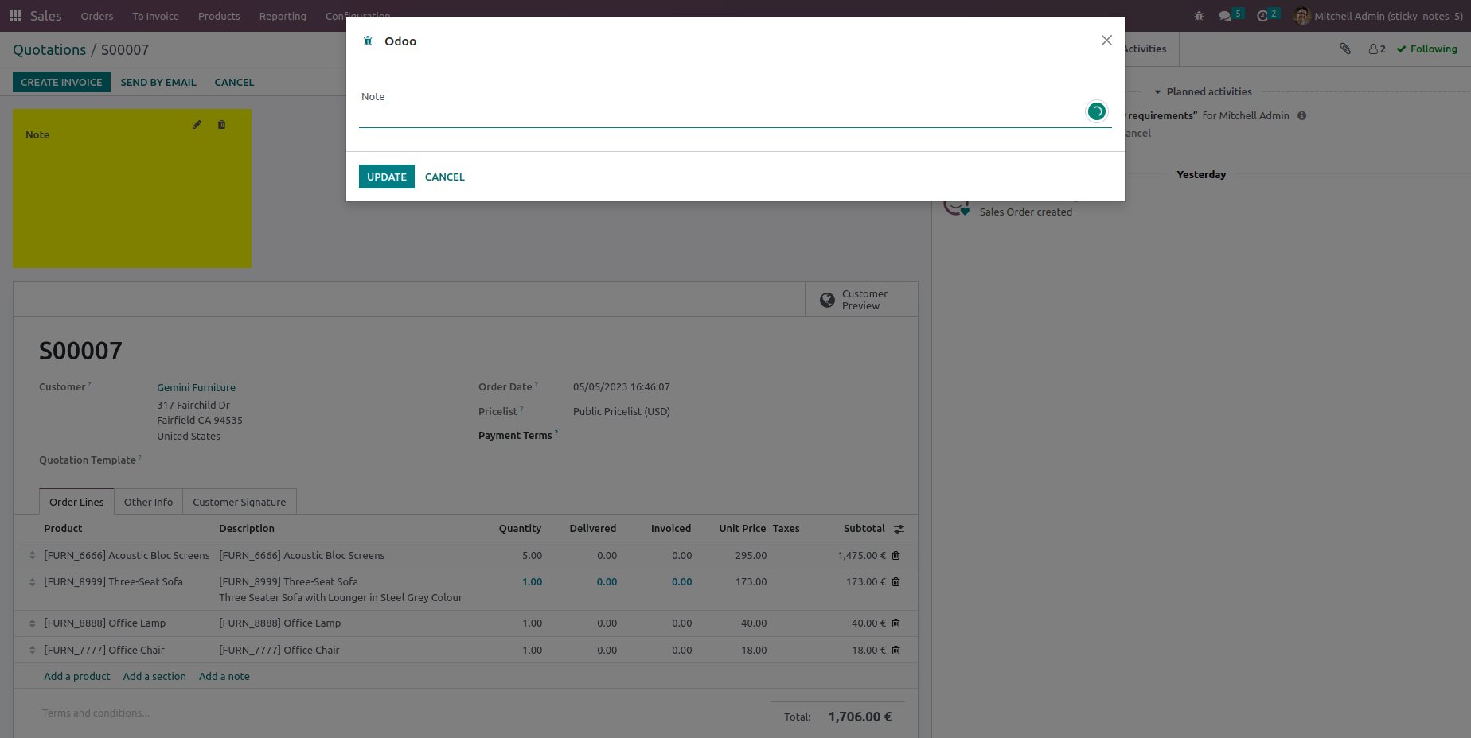Delete the yellow sticky note via trash icon
Image resolution: width=1471 pixels, height=738 pixels.
[222, 125]
